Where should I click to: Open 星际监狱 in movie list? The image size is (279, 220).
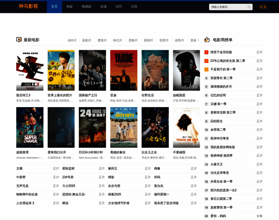(x=68, y=168)
